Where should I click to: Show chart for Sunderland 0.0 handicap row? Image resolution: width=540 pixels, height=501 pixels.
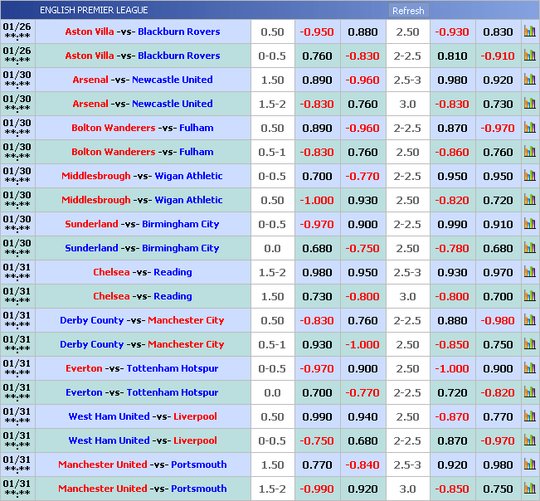pos(529,248)
